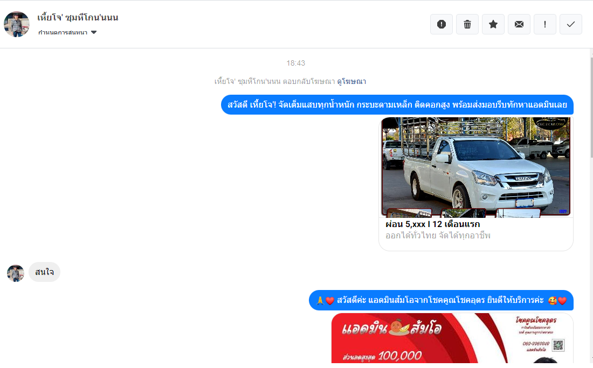Click the vertical scrollbar thumb
Screen dimensions: 593x368
[591, 108]
